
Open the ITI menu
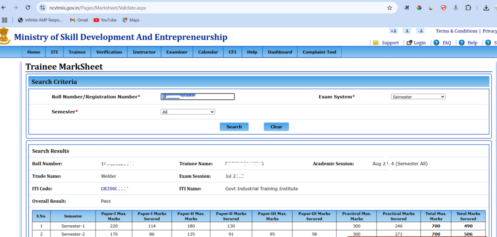[54, 52]
